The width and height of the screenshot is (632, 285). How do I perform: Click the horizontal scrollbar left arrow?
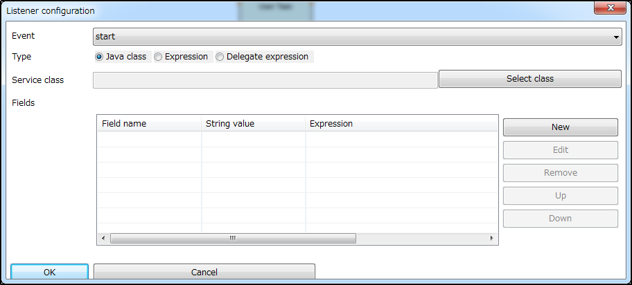pos(103,238)
